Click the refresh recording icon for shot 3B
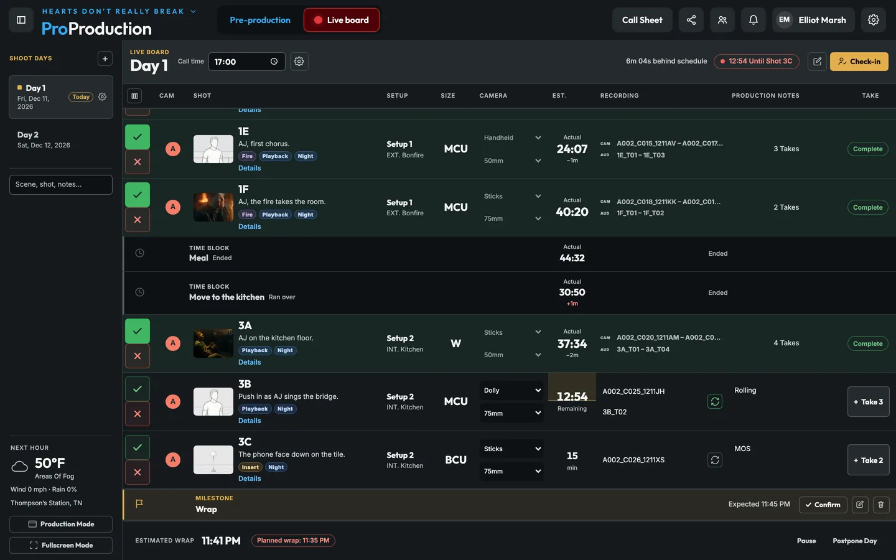Image resolution: width=896 pixels, height=560 pixels. click(715, 402)
